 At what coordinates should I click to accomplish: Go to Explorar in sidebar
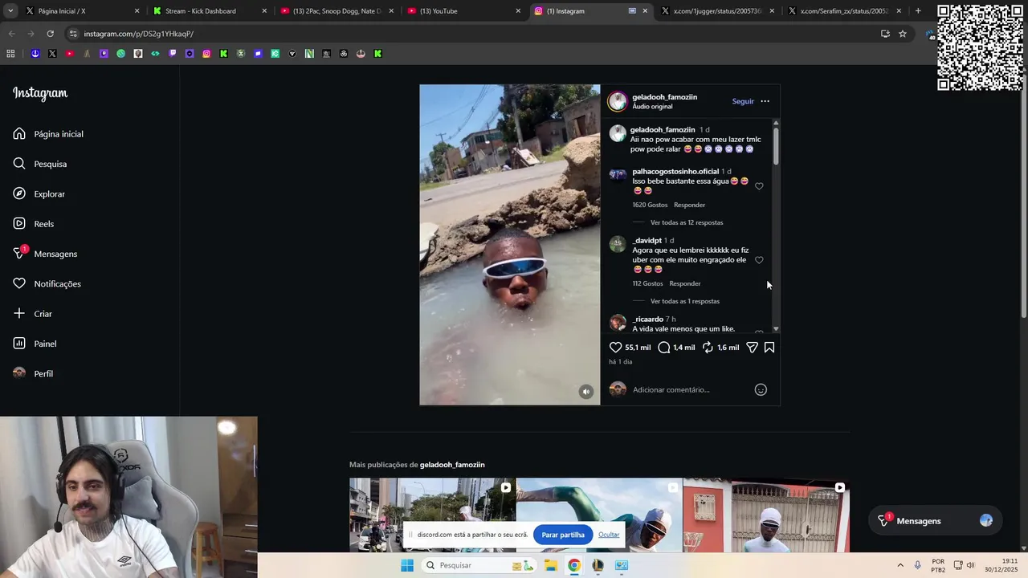[x=39, y=194]
